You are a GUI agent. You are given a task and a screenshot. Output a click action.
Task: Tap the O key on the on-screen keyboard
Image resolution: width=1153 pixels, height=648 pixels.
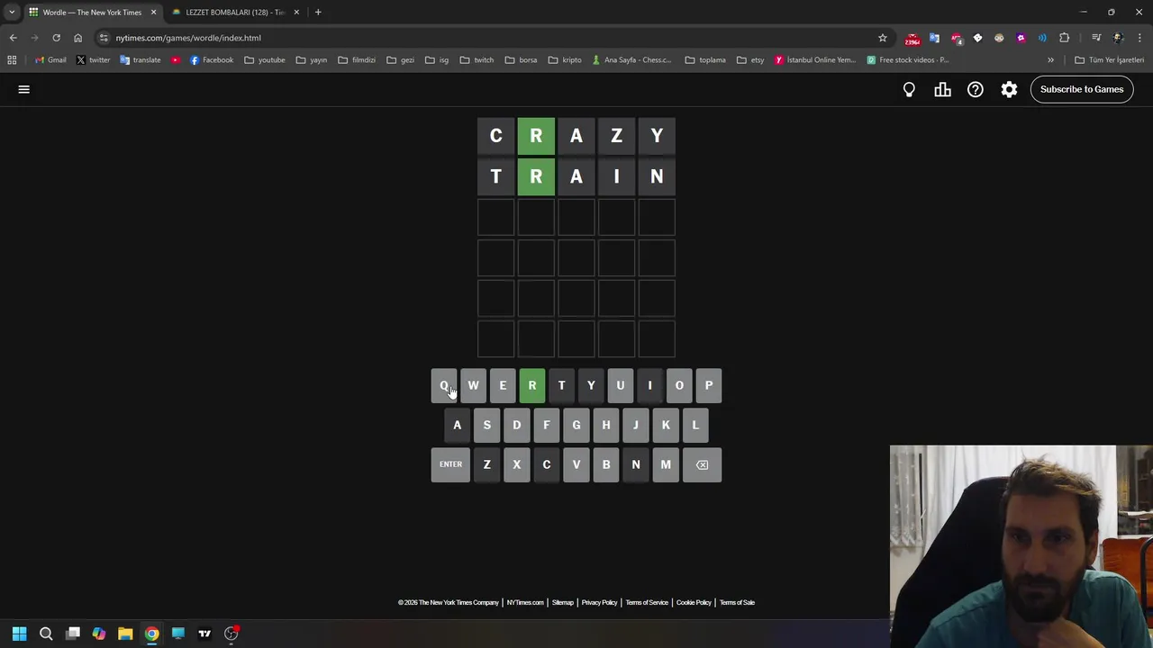(679, 386)
